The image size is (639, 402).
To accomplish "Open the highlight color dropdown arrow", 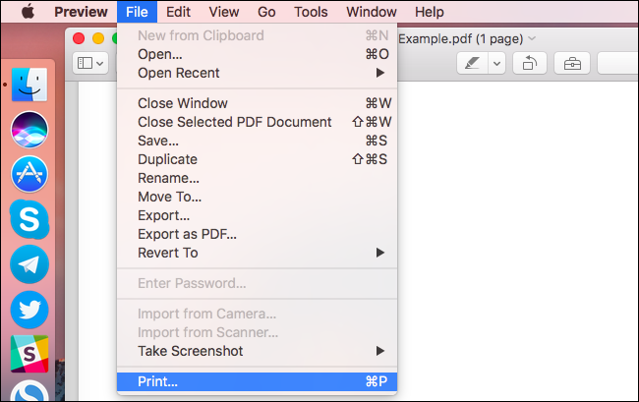I will [x=496, y=63].
